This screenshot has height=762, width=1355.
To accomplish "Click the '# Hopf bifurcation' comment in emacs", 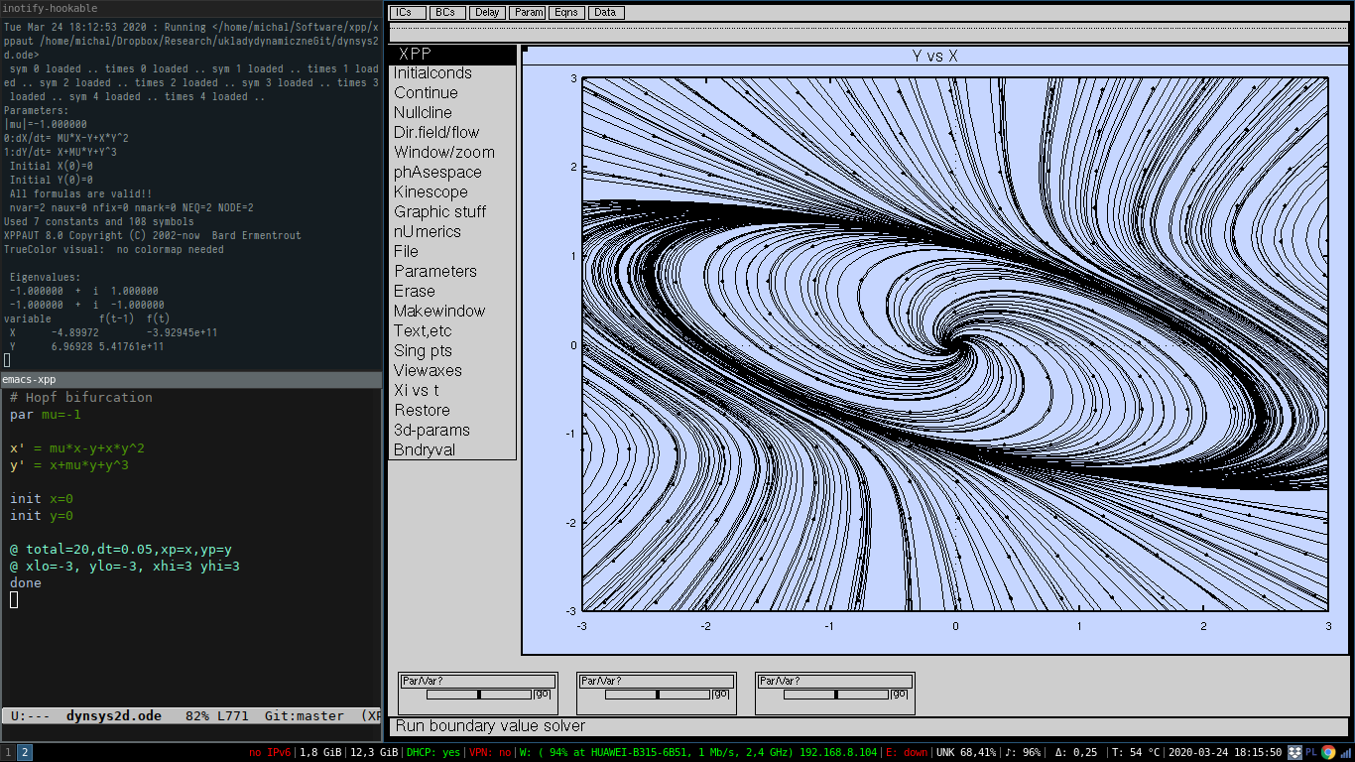I will [x=81, y=398].
